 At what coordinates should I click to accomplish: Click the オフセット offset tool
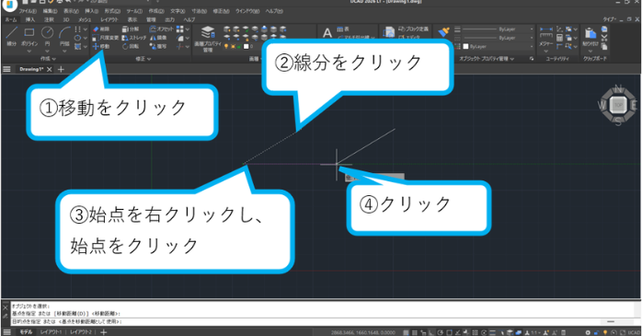click(x=161, y=29)
